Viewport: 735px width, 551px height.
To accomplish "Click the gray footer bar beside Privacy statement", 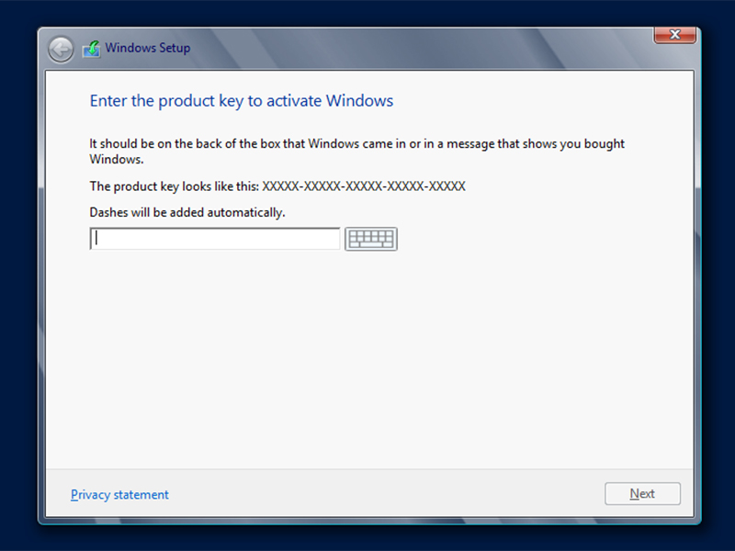I will [384, 494].
